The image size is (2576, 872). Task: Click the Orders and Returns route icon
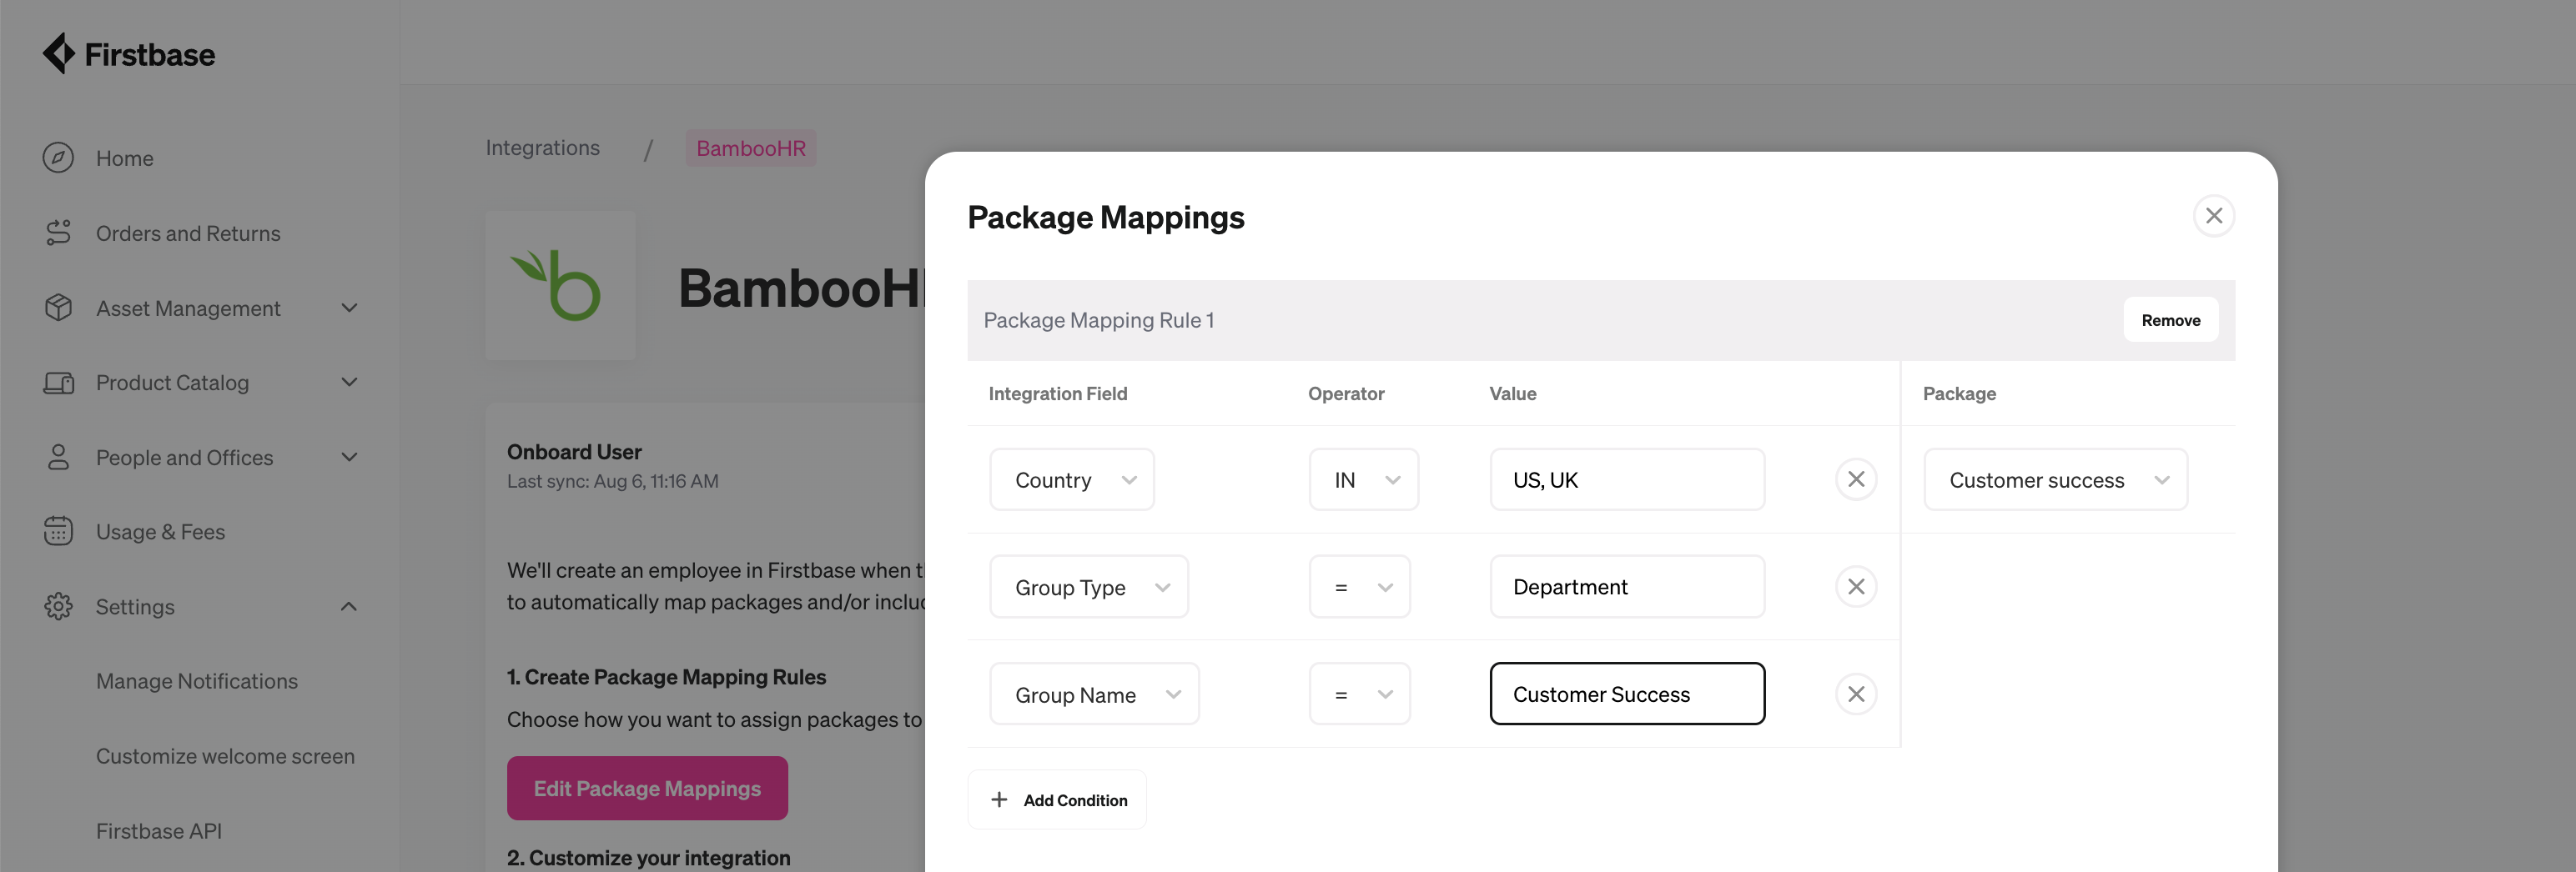(58, 233)
